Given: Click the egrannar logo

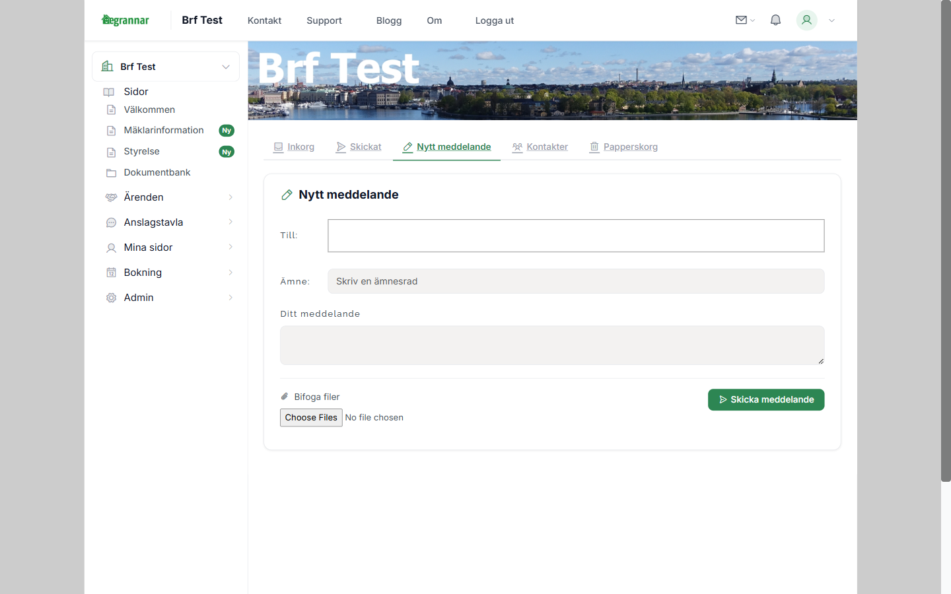Looking at the screenshot, I should 125,20.
